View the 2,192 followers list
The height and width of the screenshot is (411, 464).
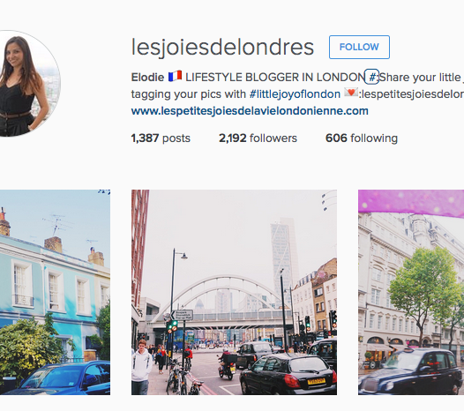tap(258, 138)
